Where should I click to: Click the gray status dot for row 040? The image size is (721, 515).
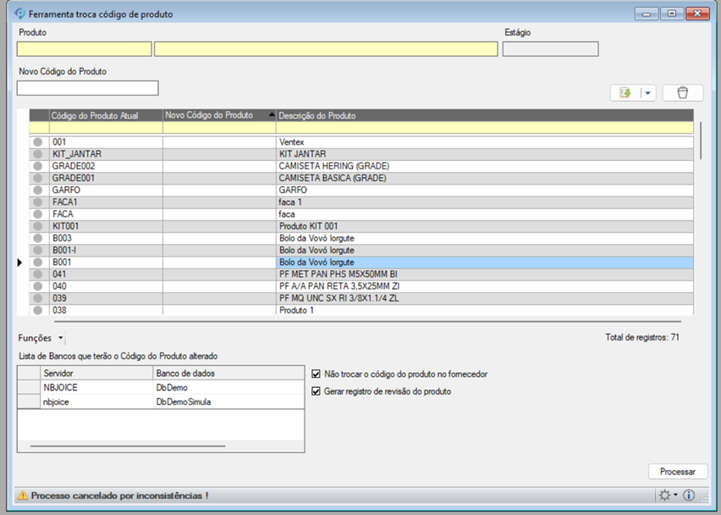point(38,286)
